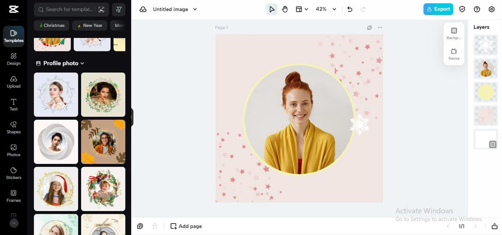Expand more sidebar options chevron
This screenshot has width=502, height=235.
[14, 223]
